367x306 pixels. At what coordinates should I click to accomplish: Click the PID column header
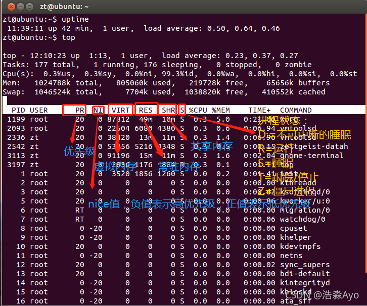18,110
